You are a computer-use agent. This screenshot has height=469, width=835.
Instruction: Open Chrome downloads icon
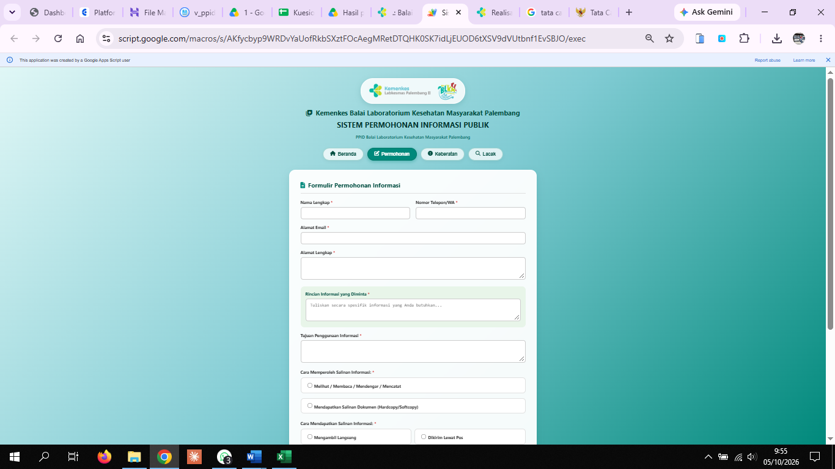click(777, 38)
